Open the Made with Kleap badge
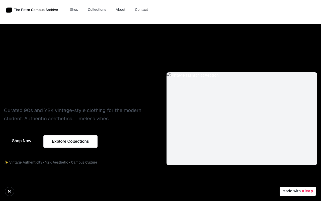Viewport: 321px width, 201px height. [298, 191]
